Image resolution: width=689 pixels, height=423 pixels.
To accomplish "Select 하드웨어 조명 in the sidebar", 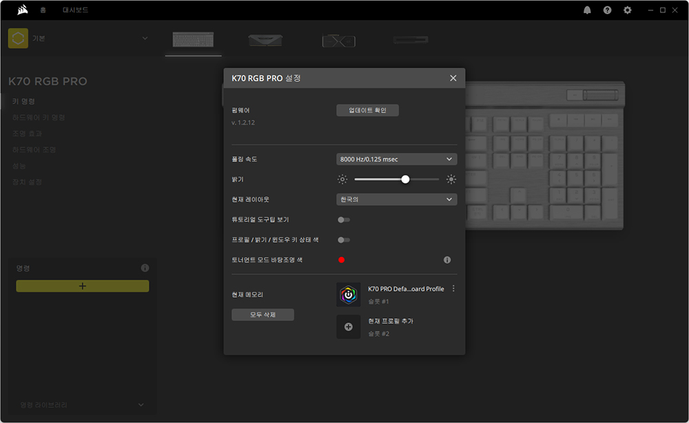I will point(34,149).
